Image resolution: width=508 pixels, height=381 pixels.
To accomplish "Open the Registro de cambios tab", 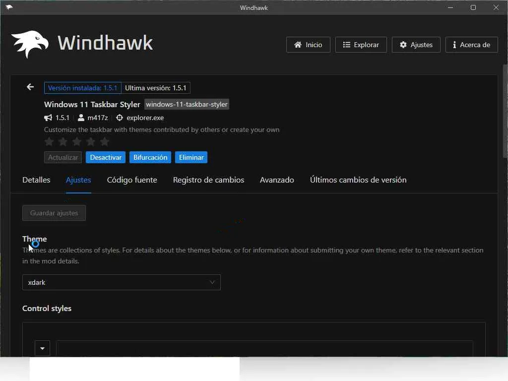I will click(x=208, y=180).
